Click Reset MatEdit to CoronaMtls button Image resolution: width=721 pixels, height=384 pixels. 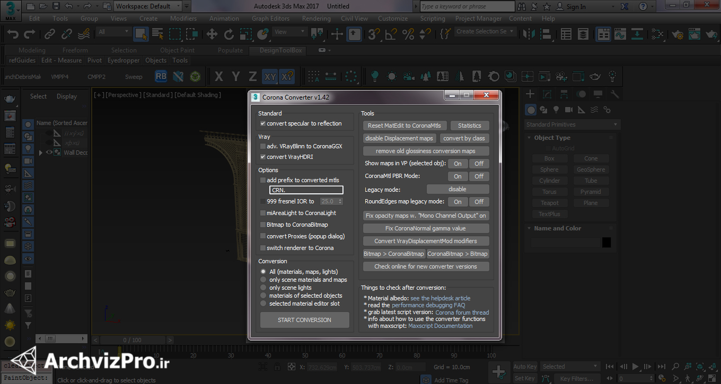(405, 126)
